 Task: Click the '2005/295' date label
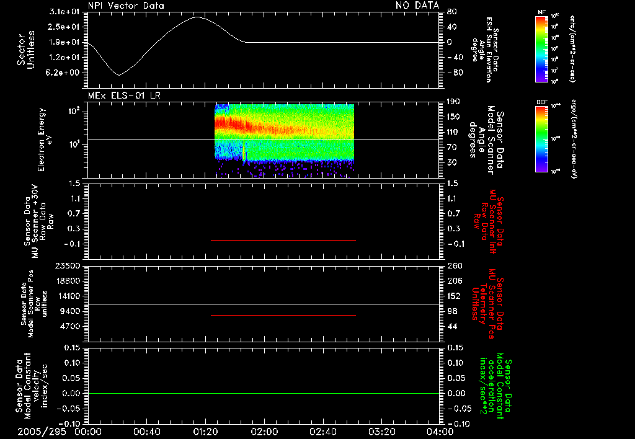tap(42, 432)
